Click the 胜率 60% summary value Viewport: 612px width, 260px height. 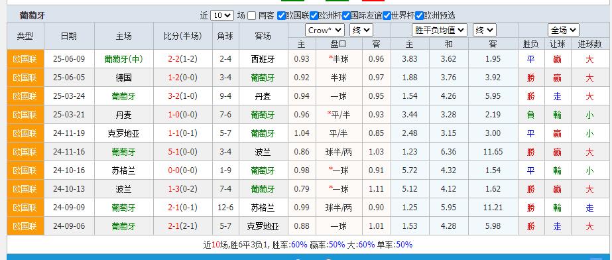(299, 245)
